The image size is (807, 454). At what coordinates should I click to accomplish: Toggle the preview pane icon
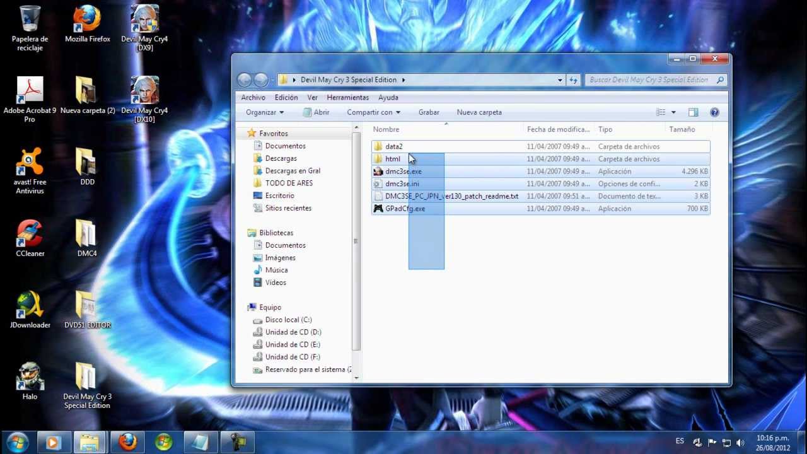tap(693, 112)
